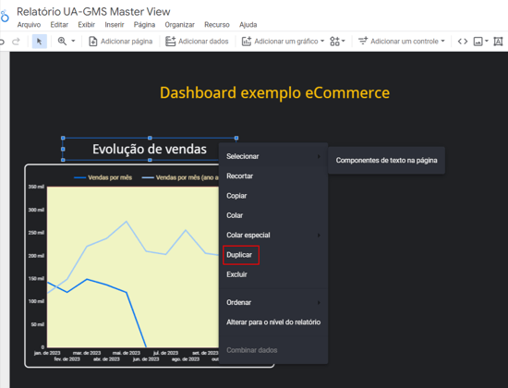
Task: Select Componentes de texto na página
Action: click(386, 160)
